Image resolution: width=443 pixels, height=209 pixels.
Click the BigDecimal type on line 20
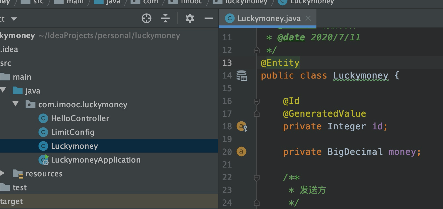pos(355,152)
